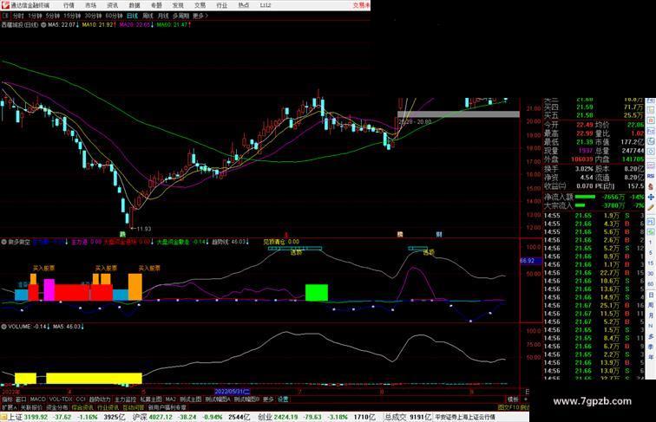
Task: Click the 模板 button
Action: [x=513, y=399]
